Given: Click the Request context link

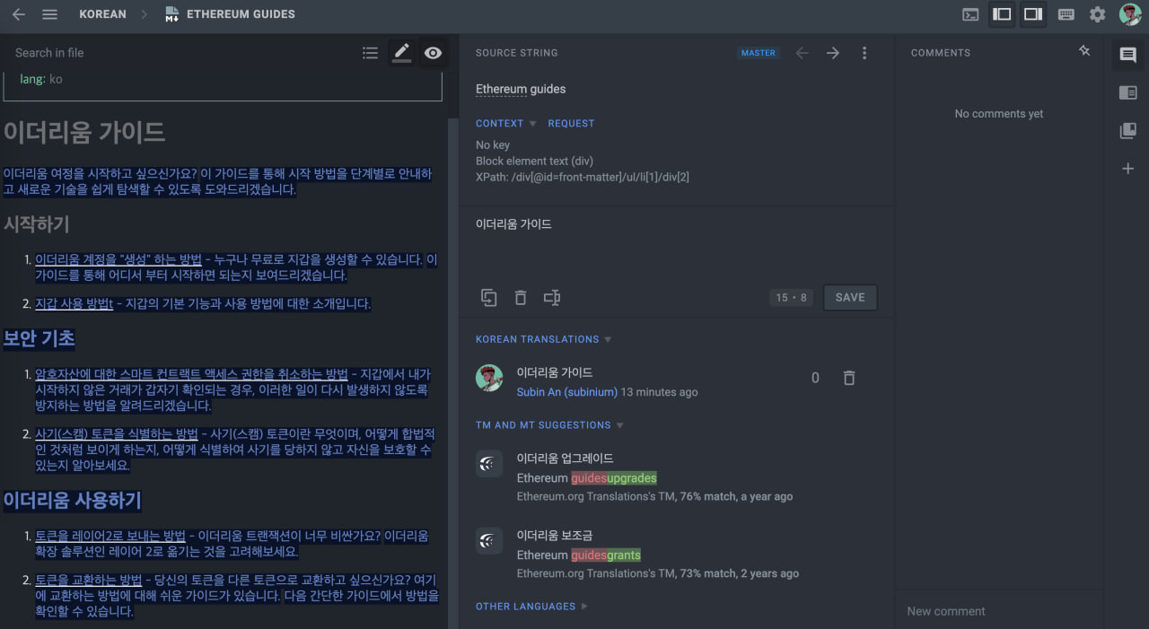Looking at the screenshot, I should point(571,124).
